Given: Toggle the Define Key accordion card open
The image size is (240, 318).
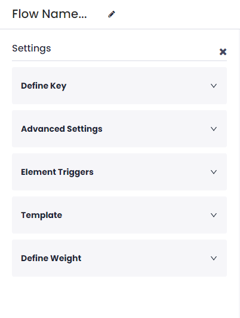Looking at the screenshot, I should tap(119, 86).
